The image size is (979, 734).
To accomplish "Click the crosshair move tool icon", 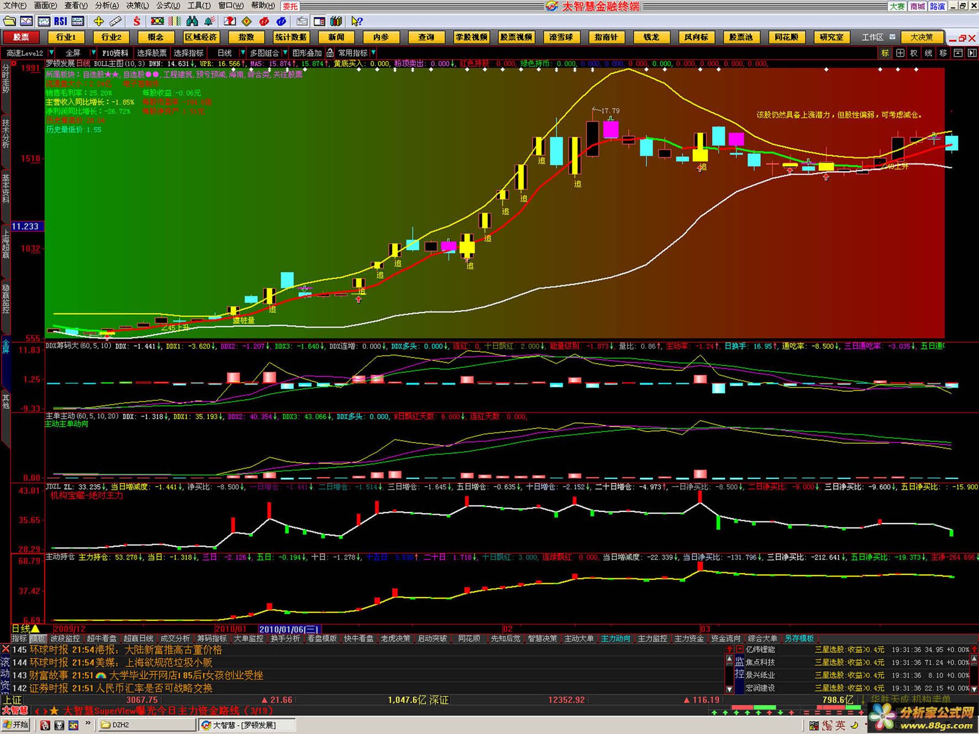I will tap(98, 21).
